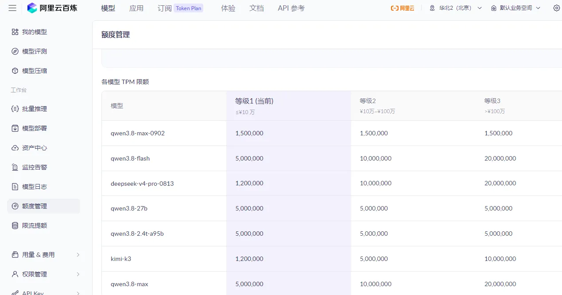Click the 额度管理 gauge icon

click(15, 206)
